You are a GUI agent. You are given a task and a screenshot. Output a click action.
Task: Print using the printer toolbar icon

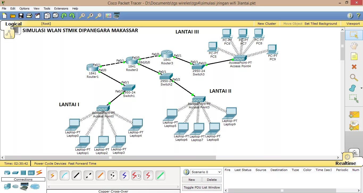tap(29, 16)
